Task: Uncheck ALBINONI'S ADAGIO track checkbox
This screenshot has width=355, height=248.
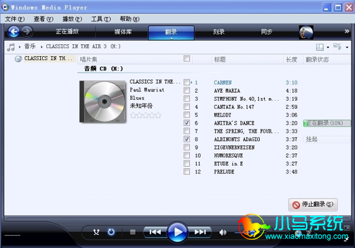Action: (187, 139)
